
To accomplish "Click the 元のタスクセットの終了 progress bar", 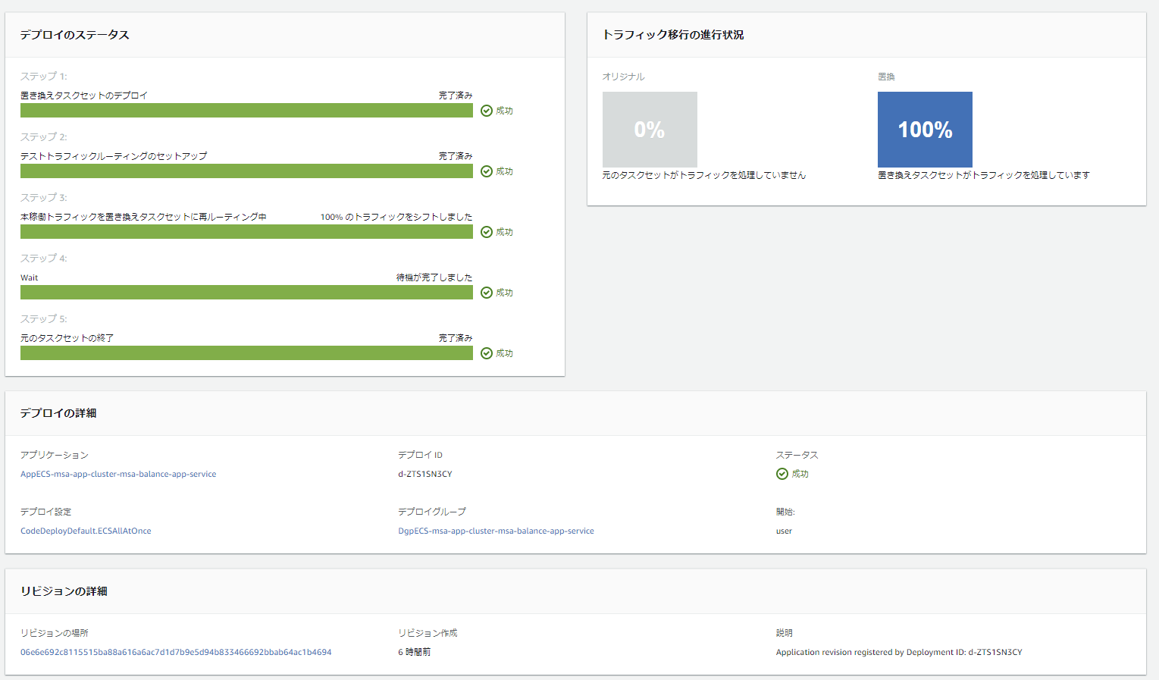I will 246,353.
